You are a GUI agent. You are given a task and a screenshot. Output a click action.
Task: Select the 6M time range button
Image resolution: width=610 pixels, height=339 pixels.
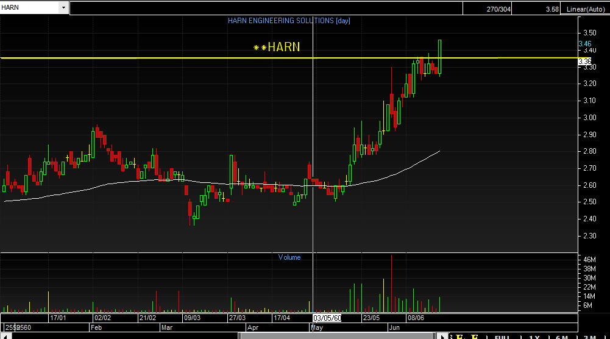coord(561,337)
